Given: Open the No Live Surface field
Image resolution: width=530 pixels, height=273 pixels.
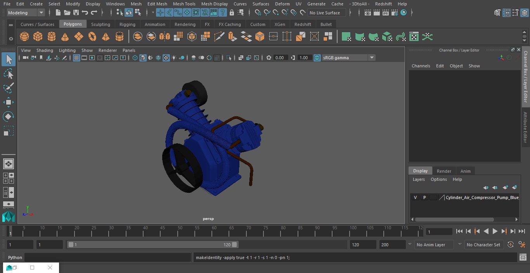Looking at the screenshot, I should [x=327, y=13].
